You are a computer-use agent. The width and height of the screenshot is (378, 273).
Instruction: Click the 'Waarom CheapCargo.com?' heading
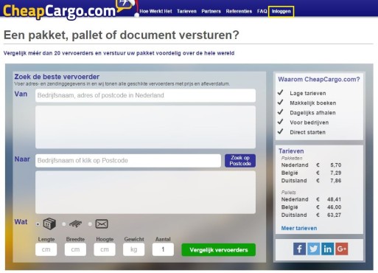point(319,79)
